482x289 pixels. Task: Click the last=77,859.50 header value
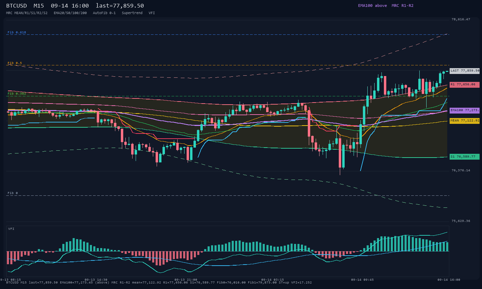pos(120,6)
